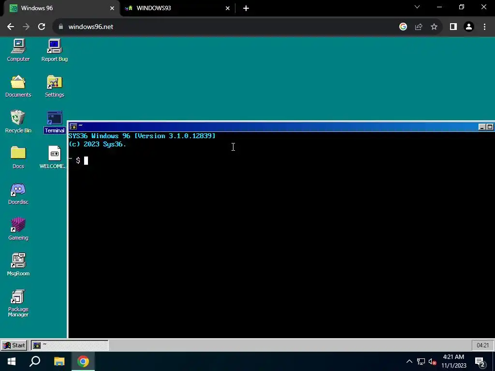Open the Package Manager shortcut
The height and width of the screenshot is (371, 495).
[18, 303]
